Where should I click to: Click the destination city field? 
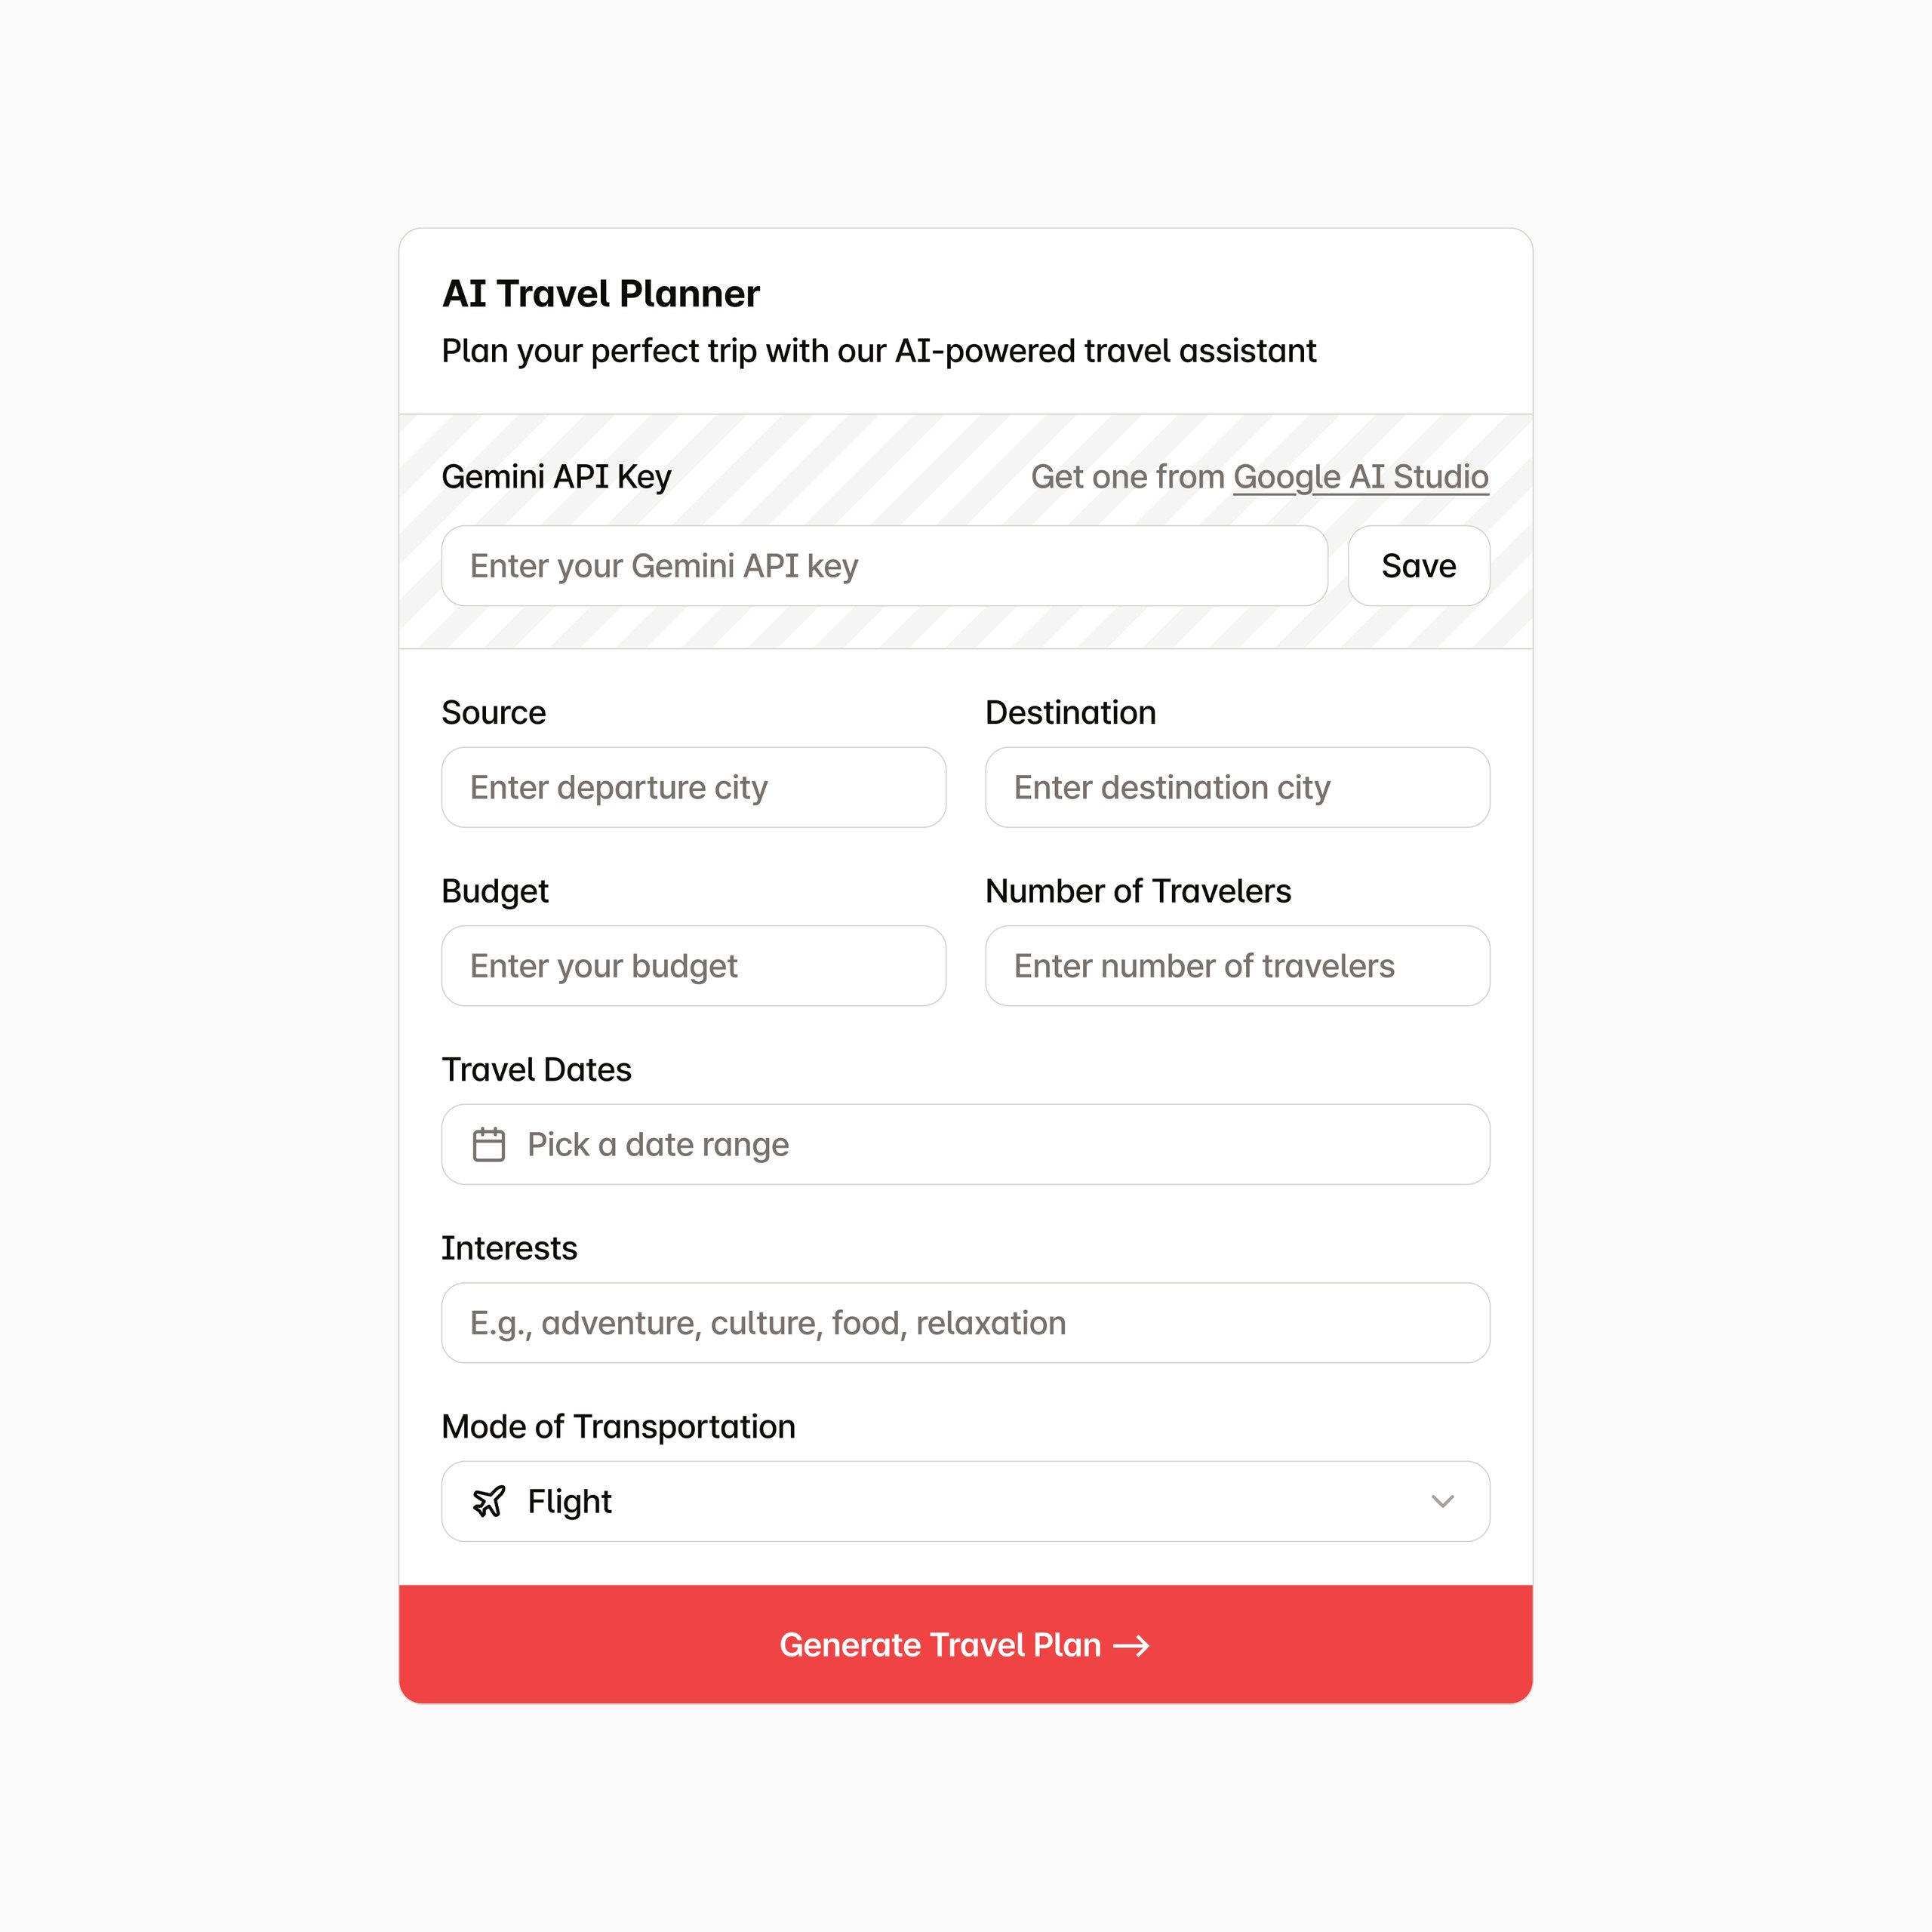click(1237, 787)
